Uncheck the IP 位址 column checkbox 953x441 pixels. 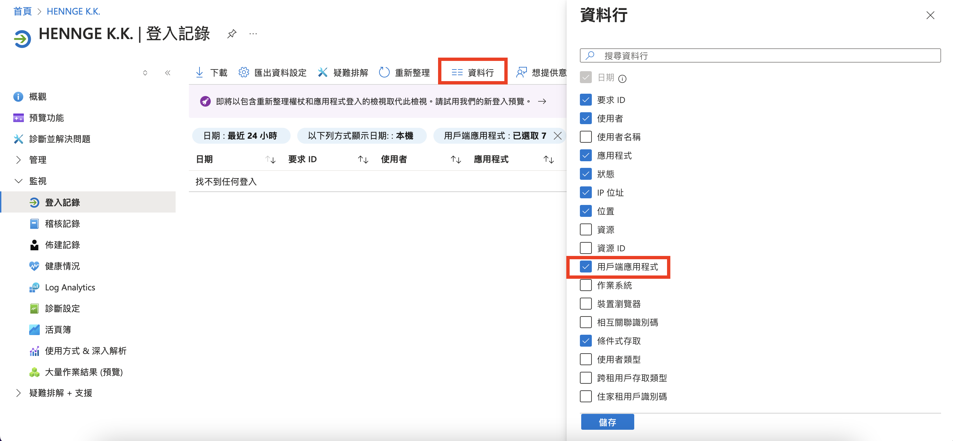tap(586, 192)
